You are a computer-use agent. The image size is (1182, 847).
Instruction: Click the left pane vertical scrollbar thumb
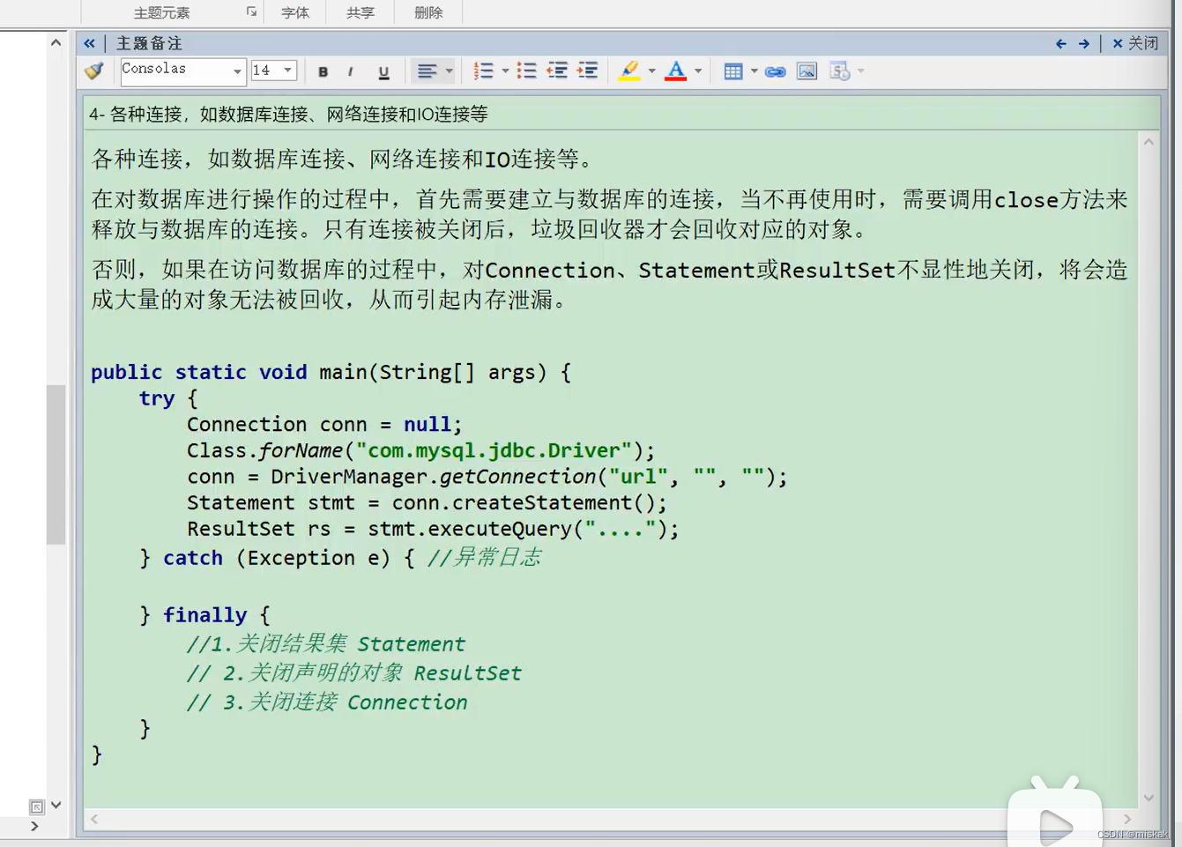coord(56,464)
